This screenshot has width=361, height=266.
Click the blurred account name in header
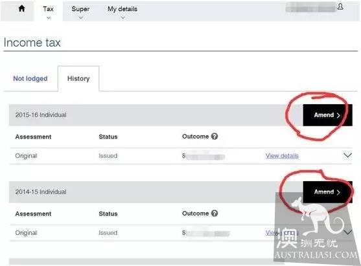(310, 7)
